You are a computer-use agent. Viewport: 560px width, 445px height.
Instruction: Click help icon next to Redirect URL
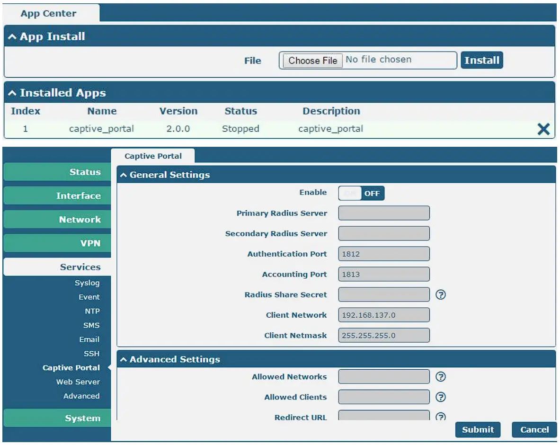pos(441,417)
